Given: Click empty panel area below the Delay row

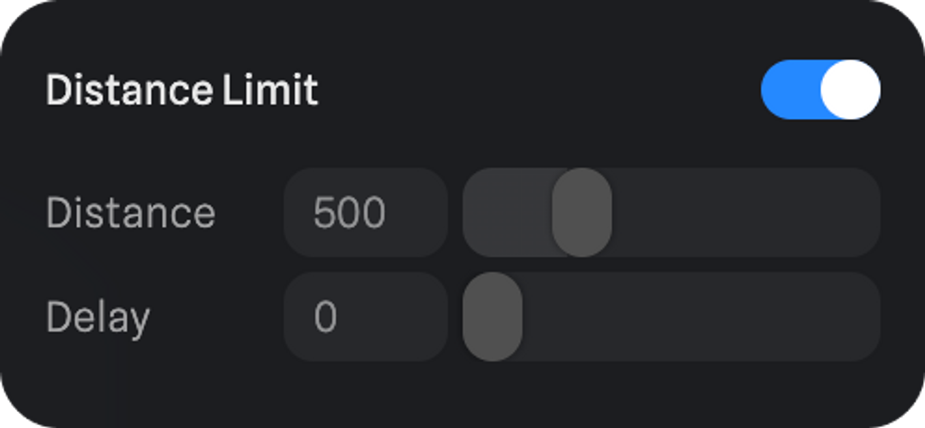Looking at the screenshot, I should coord(462,395).
